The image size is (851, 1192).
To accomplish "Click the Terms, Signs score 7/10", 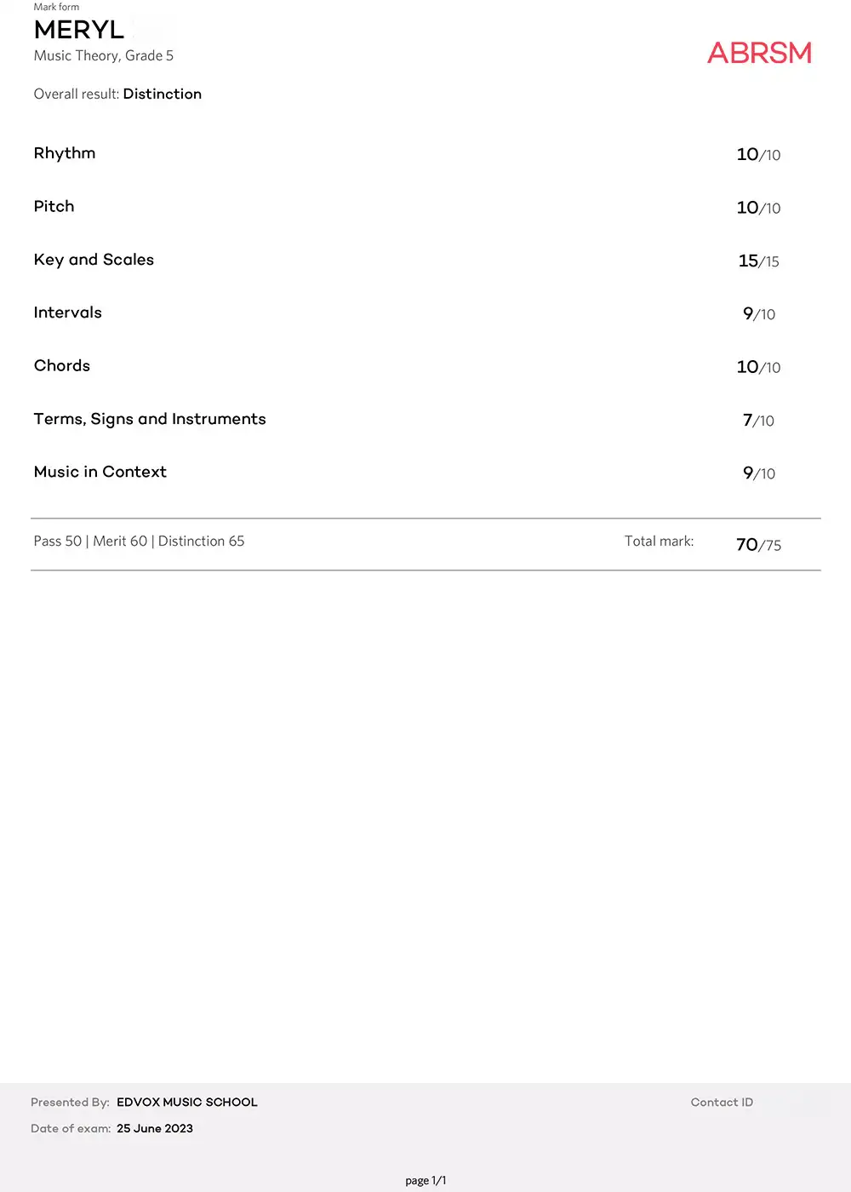I will (758, 420).
